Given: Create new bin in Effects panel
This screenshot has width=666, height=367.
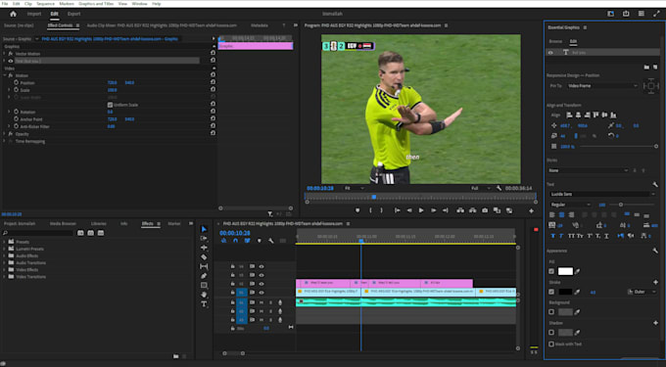Looking at the screenshot, I should coord(176,356).
